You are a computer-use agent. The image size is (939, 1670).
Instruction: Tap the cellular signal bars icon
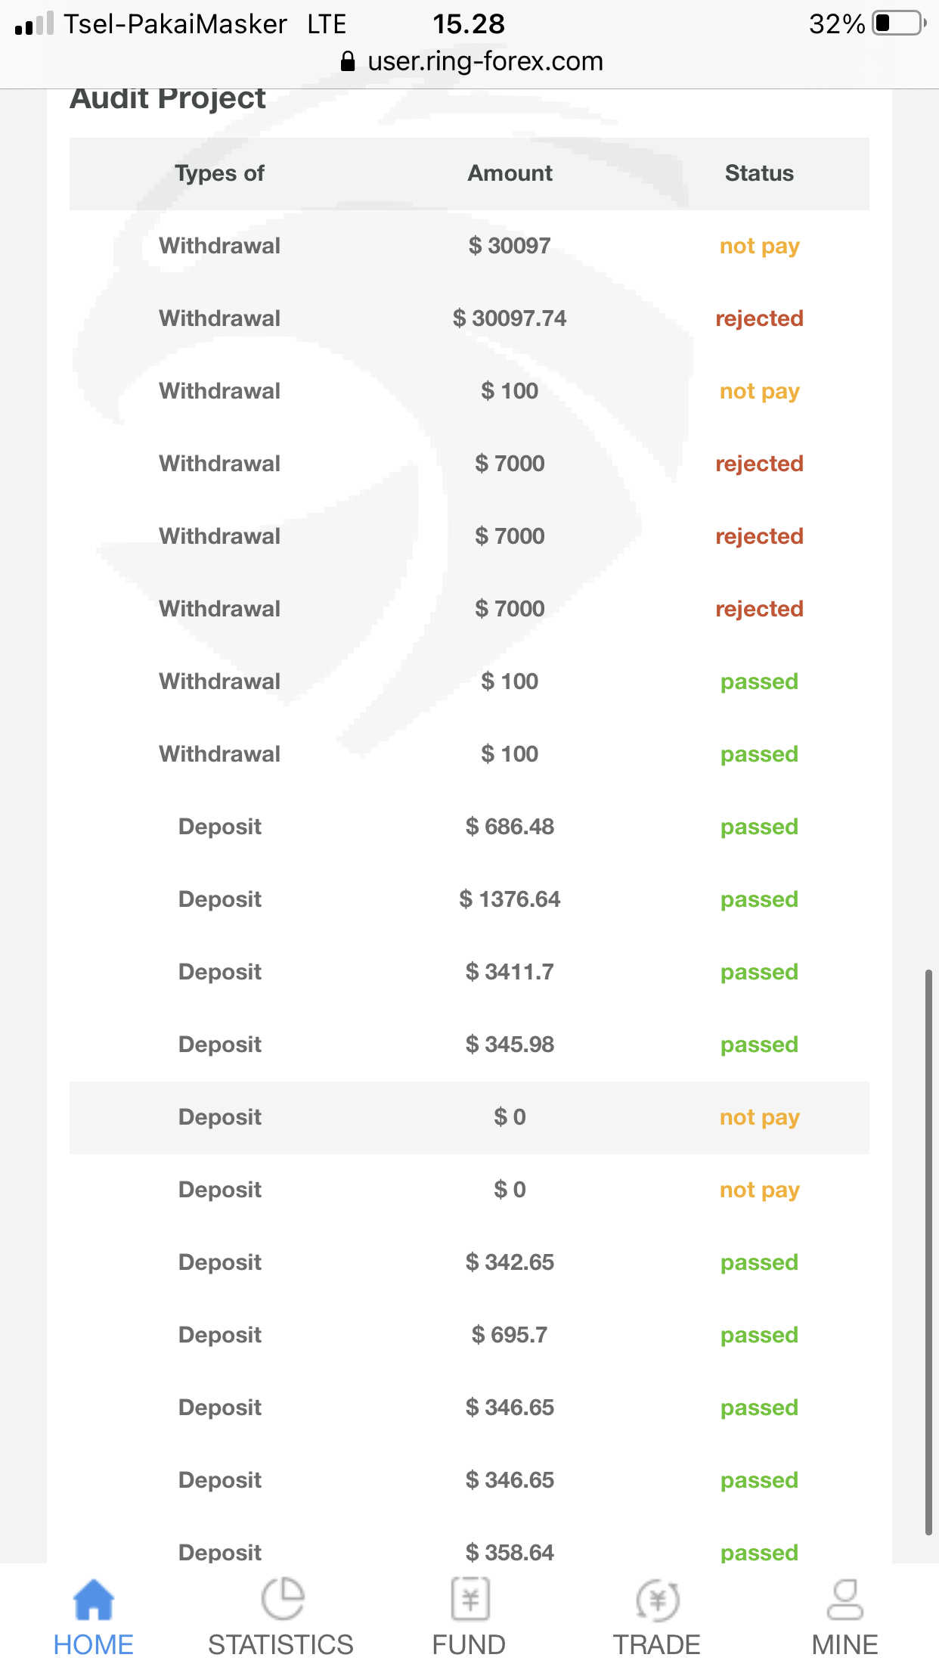[34, 24]
